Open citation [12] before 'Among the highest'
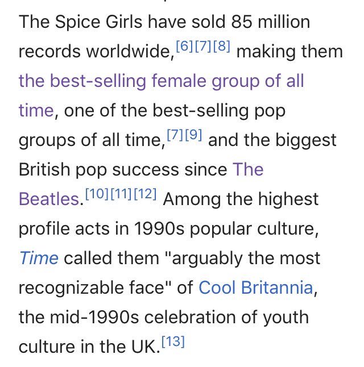This screenshot has height=367, width=364. pos(145,194)
